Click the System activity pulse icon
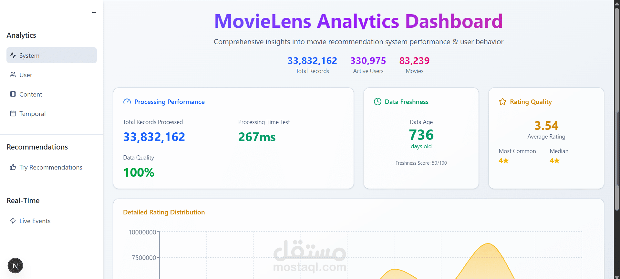This screenshot has width=620, height=279. [x=13, y=55]
